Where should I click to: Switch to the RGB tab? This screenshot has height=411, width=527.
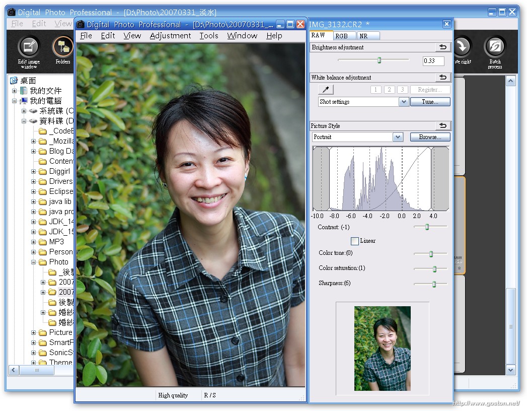tap(344, 36)
